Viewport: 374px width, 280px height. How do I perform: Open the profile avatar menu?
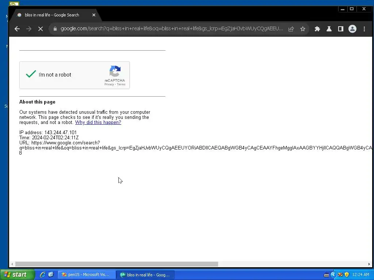click(x=352, y=29)
